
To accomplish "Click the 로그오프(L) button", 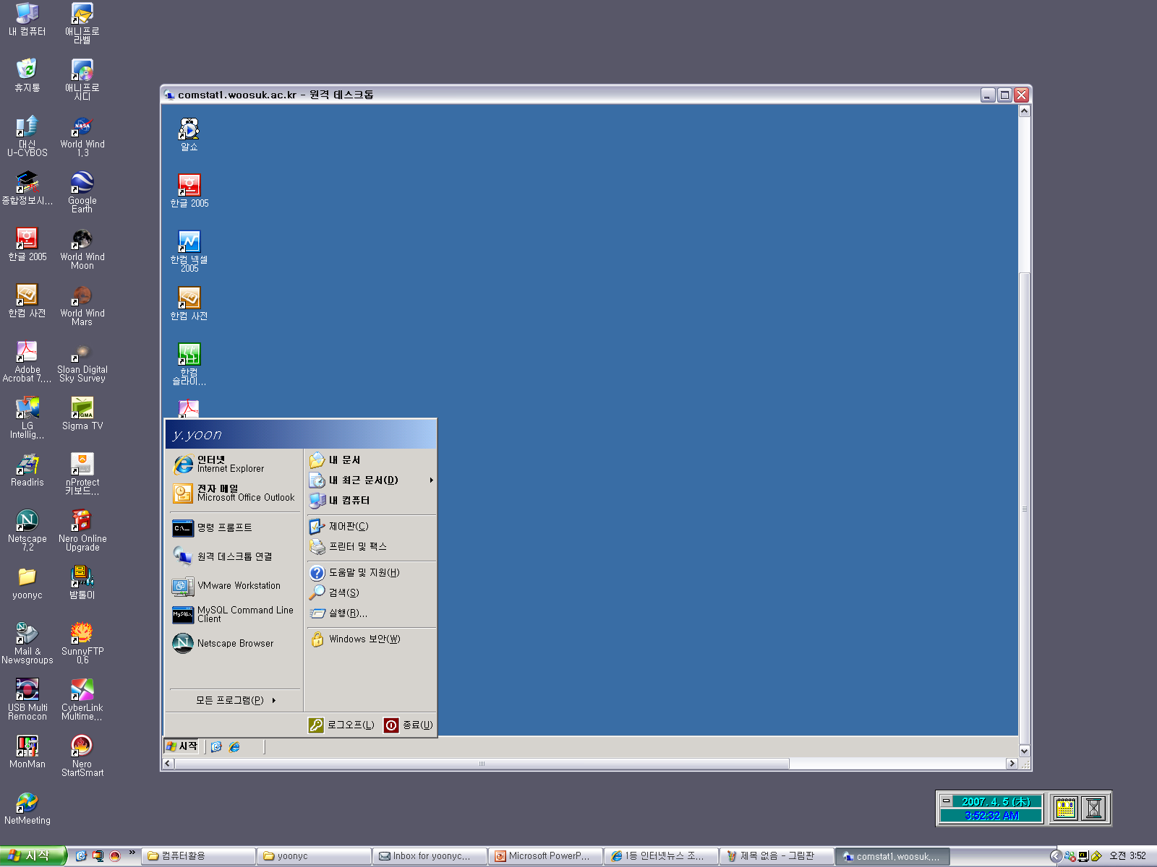I will click(341, 725).
